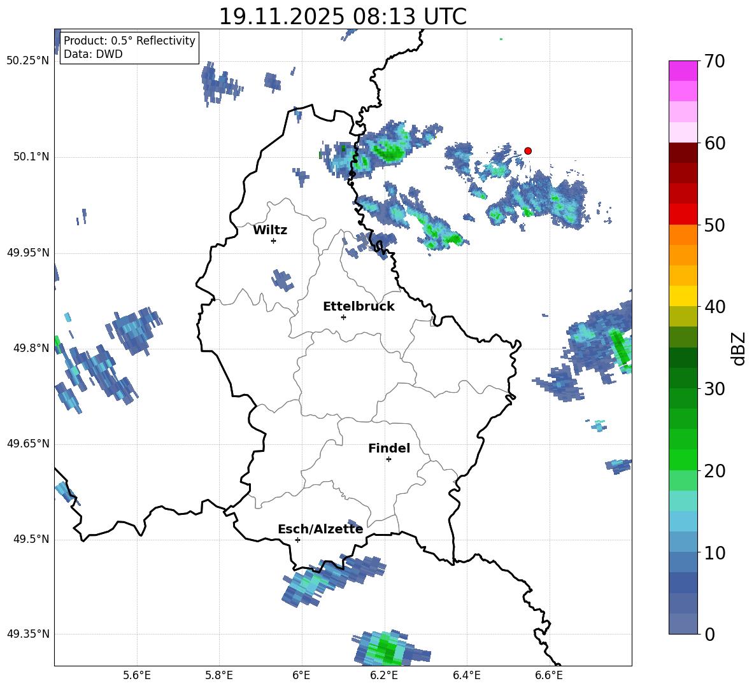Click the 49.5°N latitude label
The width and height of the screenshot is (754, 688).
tap(32, 539)
